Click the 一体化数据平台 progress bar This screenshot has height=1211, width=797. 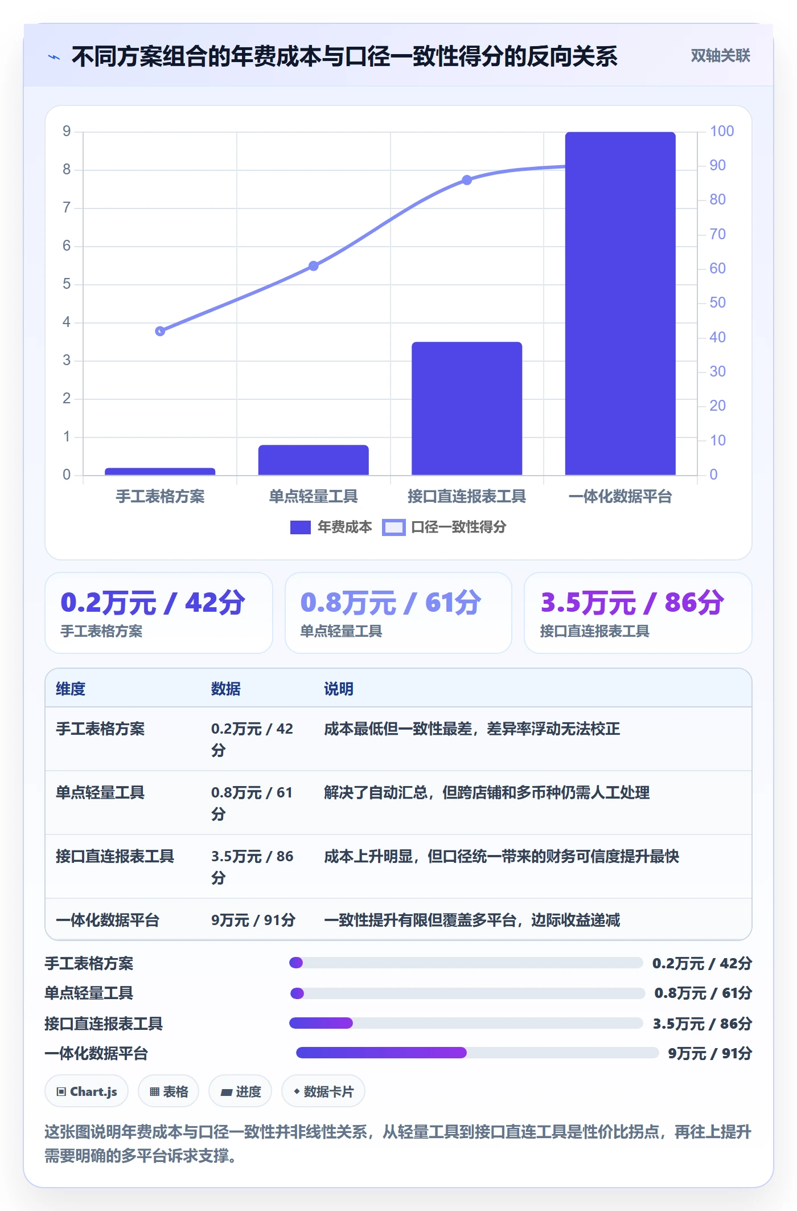tap(478, 1053)
